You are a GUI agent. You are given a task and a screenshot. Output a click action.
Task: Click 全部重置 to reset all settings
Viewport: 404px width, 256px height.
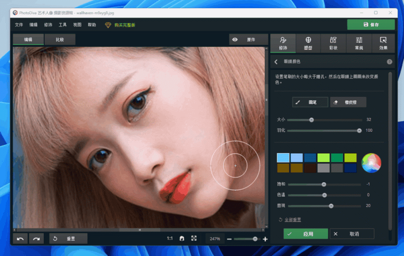293,219
